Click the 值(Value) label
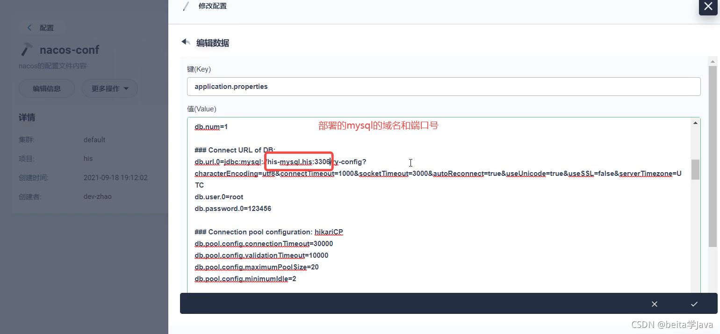This screenshot has height=334, width=720. (x=202, y=109)
